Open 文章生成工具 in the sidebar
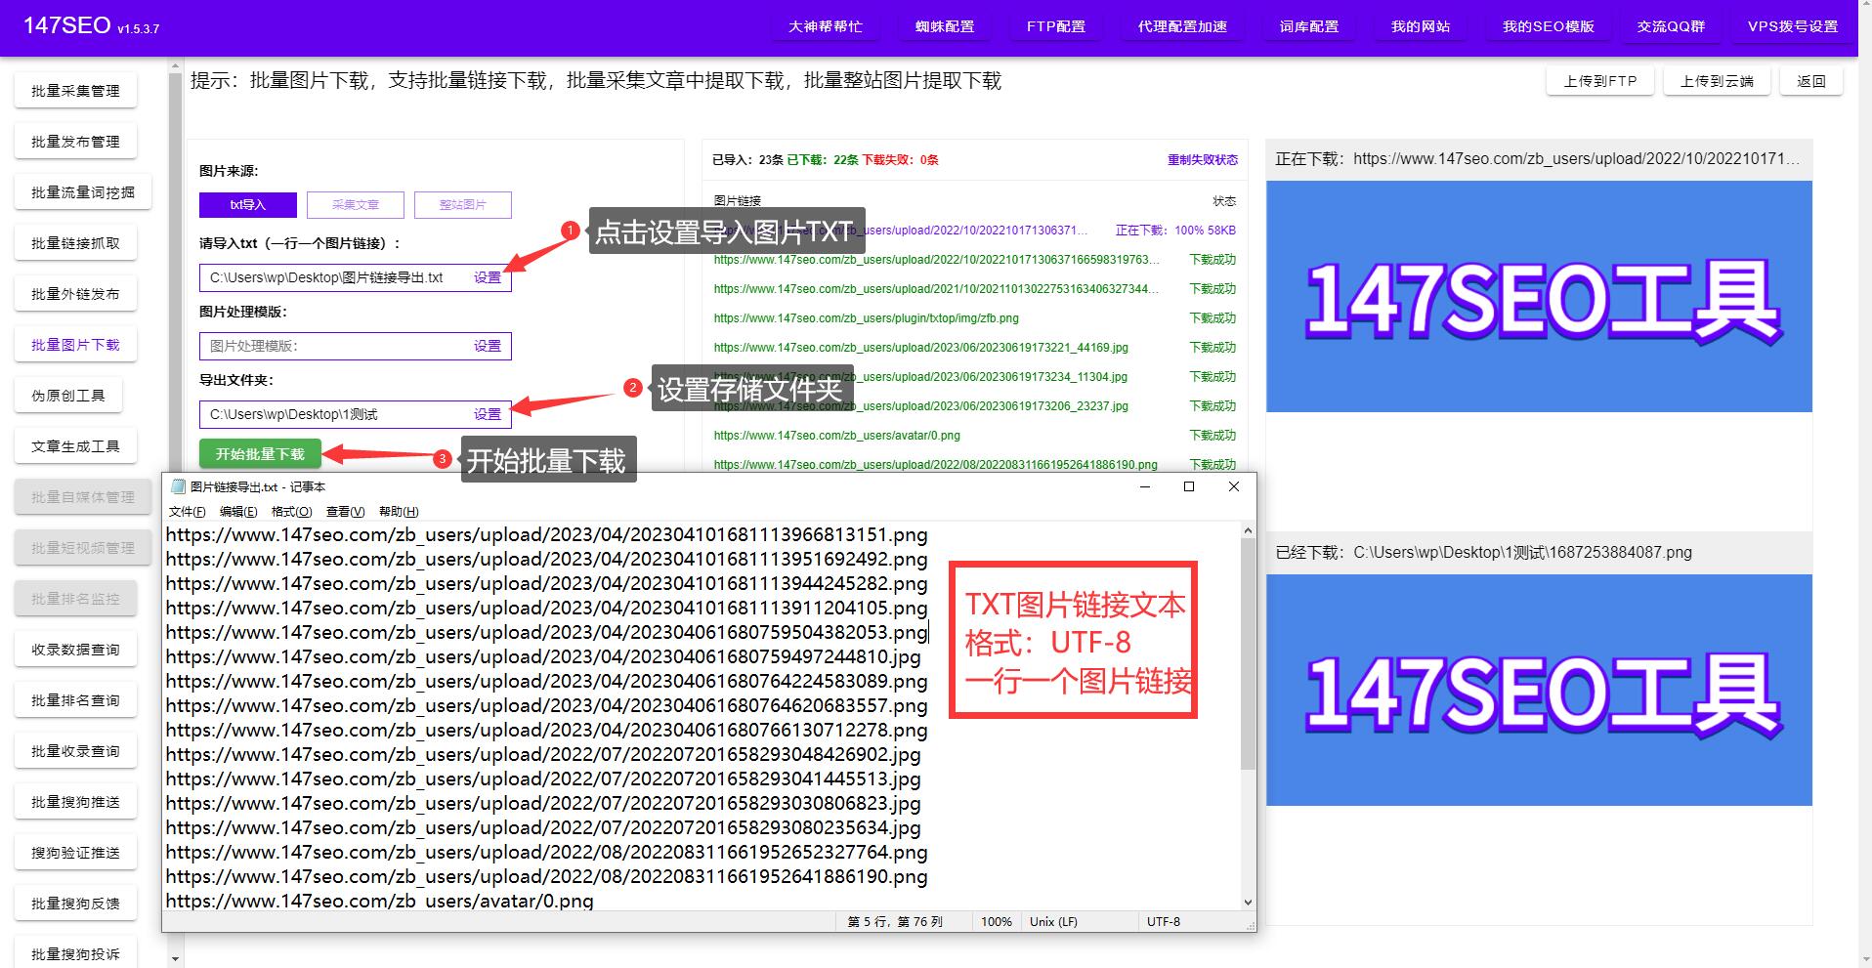Viewport: 1872px width, 968px height. click(x=75, y=446)
